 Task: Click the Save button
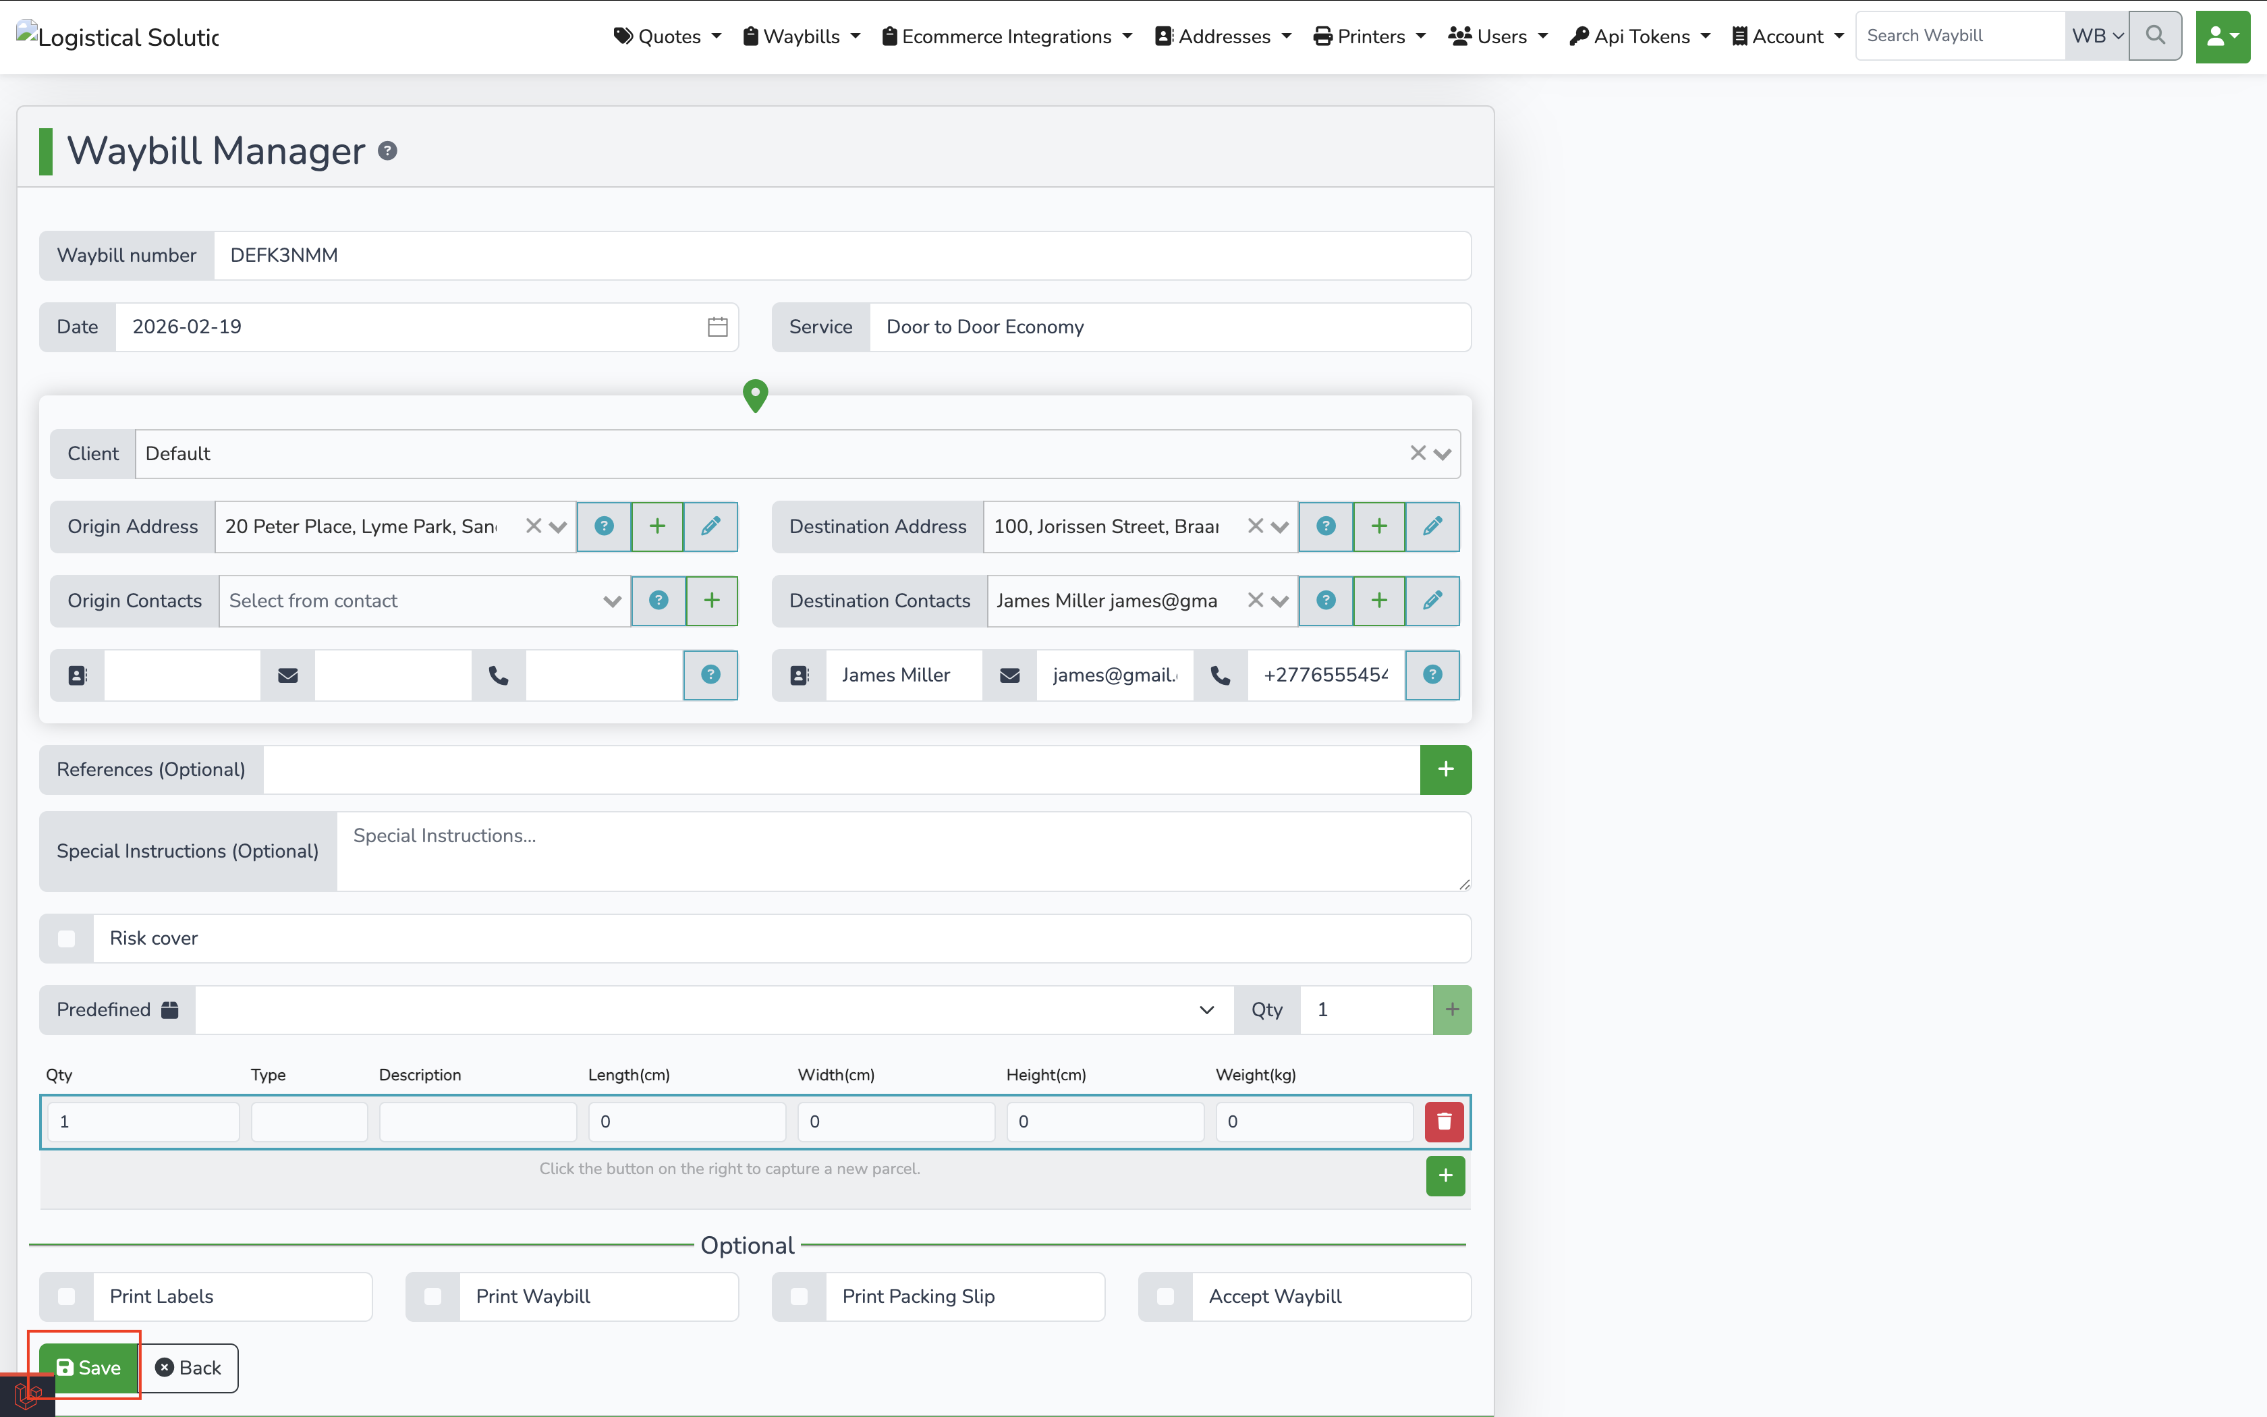pyautogui.click(x=89, y=1367)
